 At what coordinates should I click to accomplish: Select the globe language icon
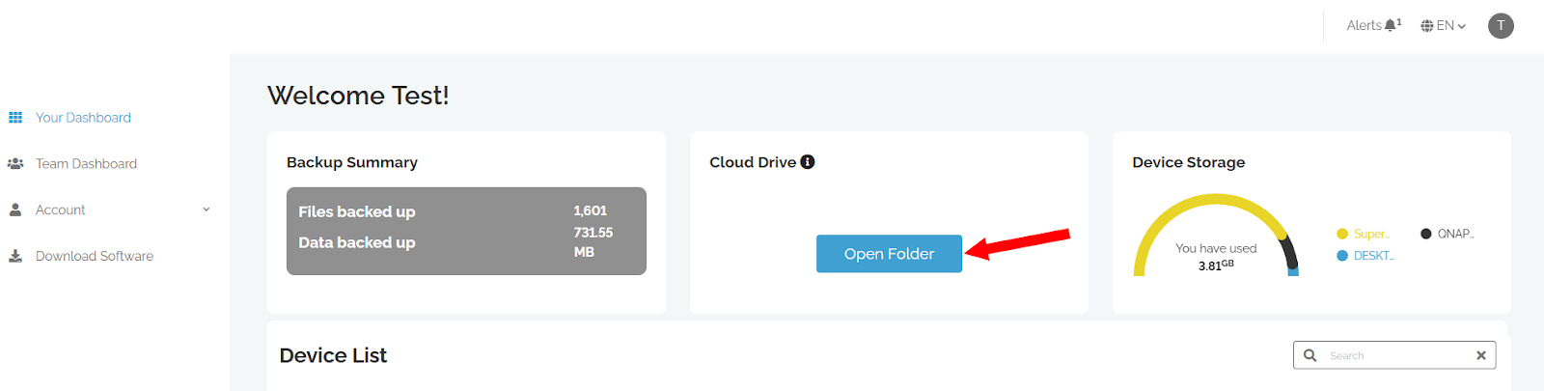1427,26
